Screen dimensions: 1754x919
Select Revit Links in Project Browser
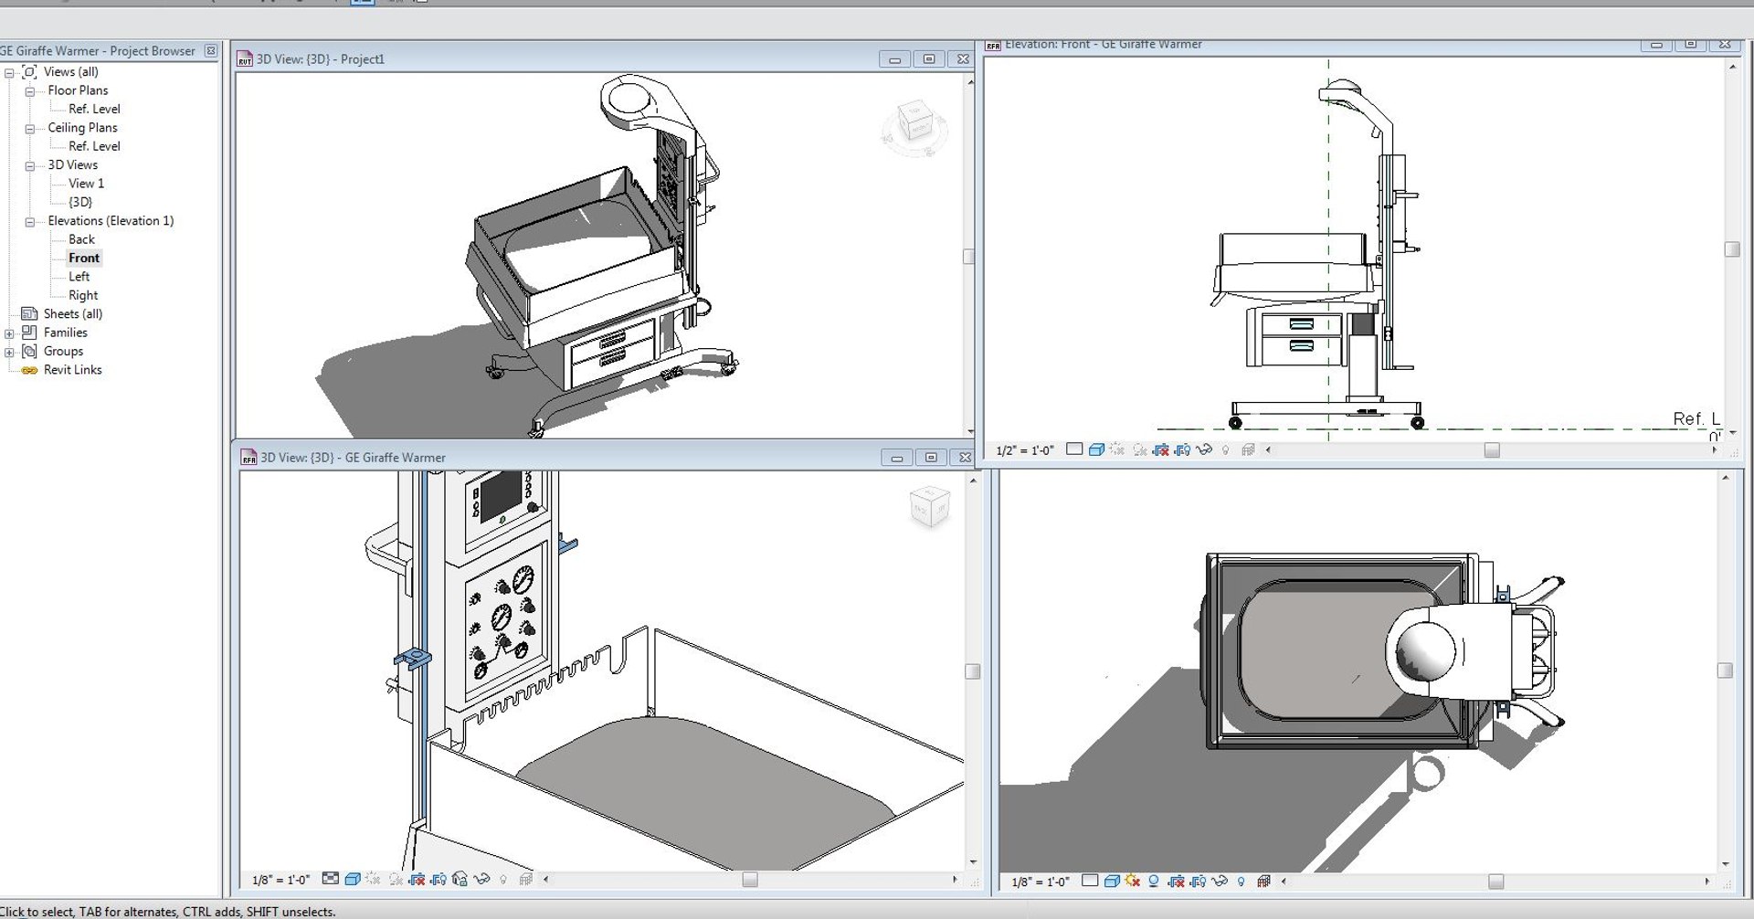coord(72,370)
